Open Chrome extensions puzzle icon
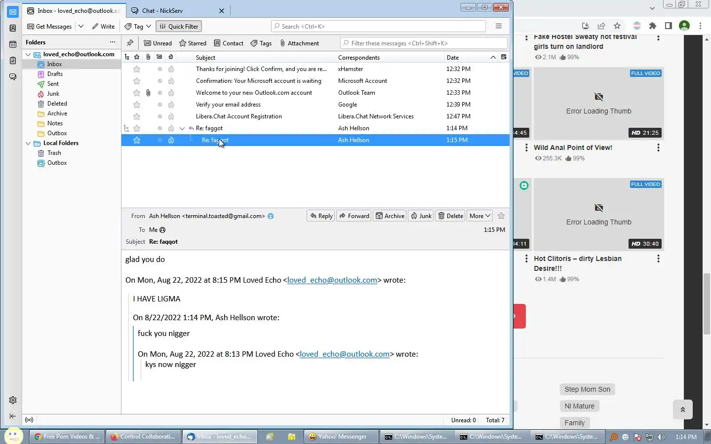 click(x=653, y=26)
